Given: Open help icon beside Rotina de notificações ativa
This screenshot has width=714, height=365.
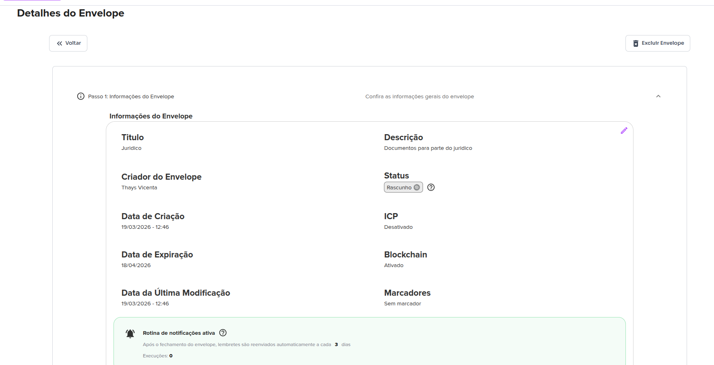Looking at the screenshot, I should point(223,333).
